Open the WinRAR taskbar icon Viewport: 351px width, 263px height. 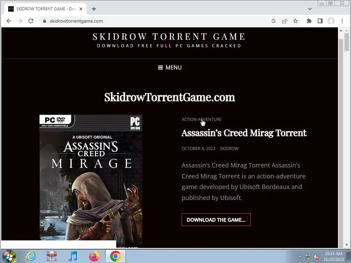click(x=52, y=256)
